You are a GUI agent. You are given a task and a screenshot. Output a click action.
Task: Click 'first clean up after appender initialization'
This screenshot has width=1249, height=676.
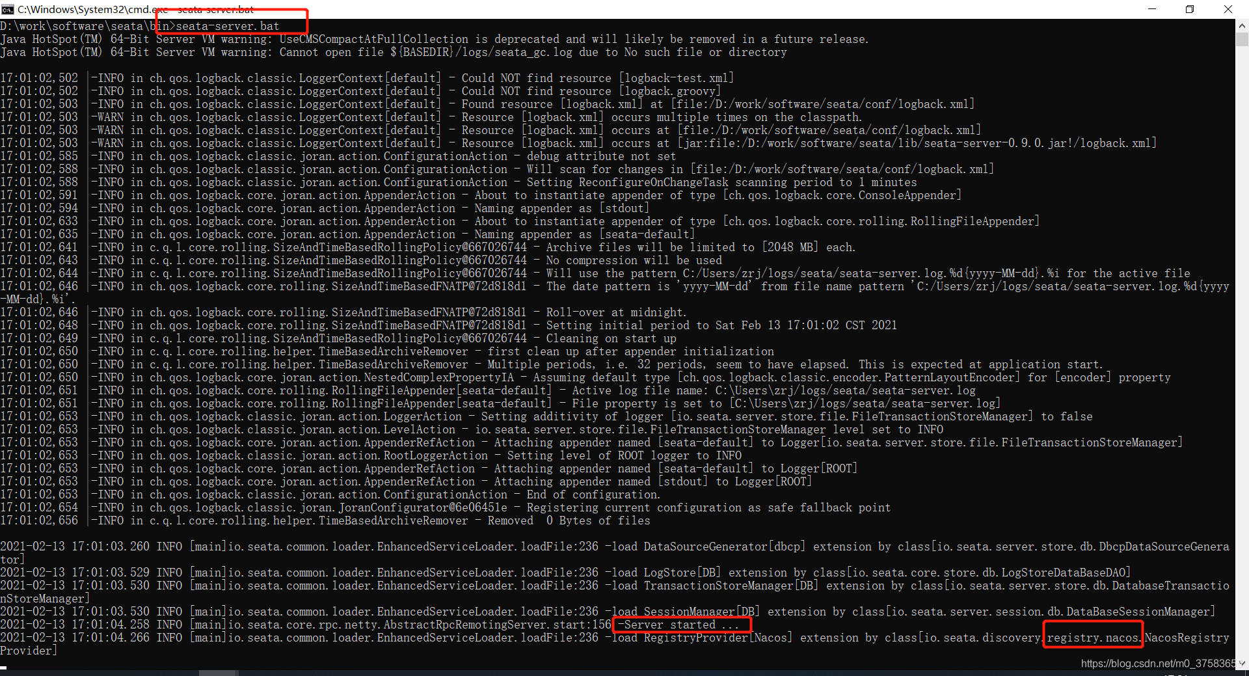tap(631, 351)
